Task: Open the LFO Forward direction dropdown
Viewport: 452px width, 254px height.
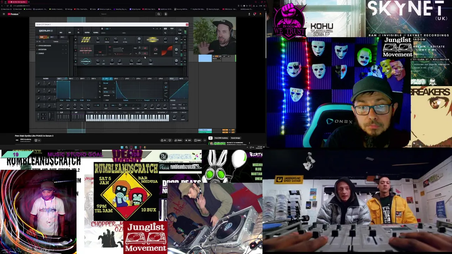Action: pyautogui.click(x=147, y=100)
